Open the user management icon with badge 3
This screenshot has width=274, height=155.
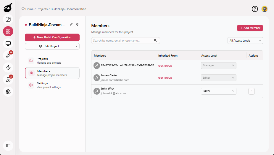[x=8, y=80]
